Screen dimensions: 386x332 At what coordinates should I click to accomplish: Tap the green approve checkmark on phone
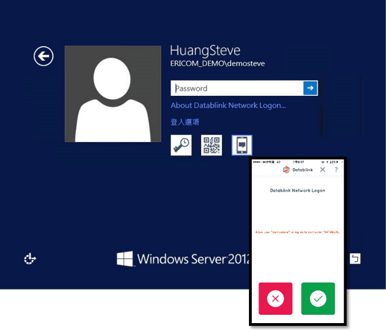(x=318, y=299)
